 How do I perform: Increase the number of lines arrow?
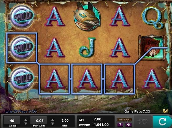point(26,120)
